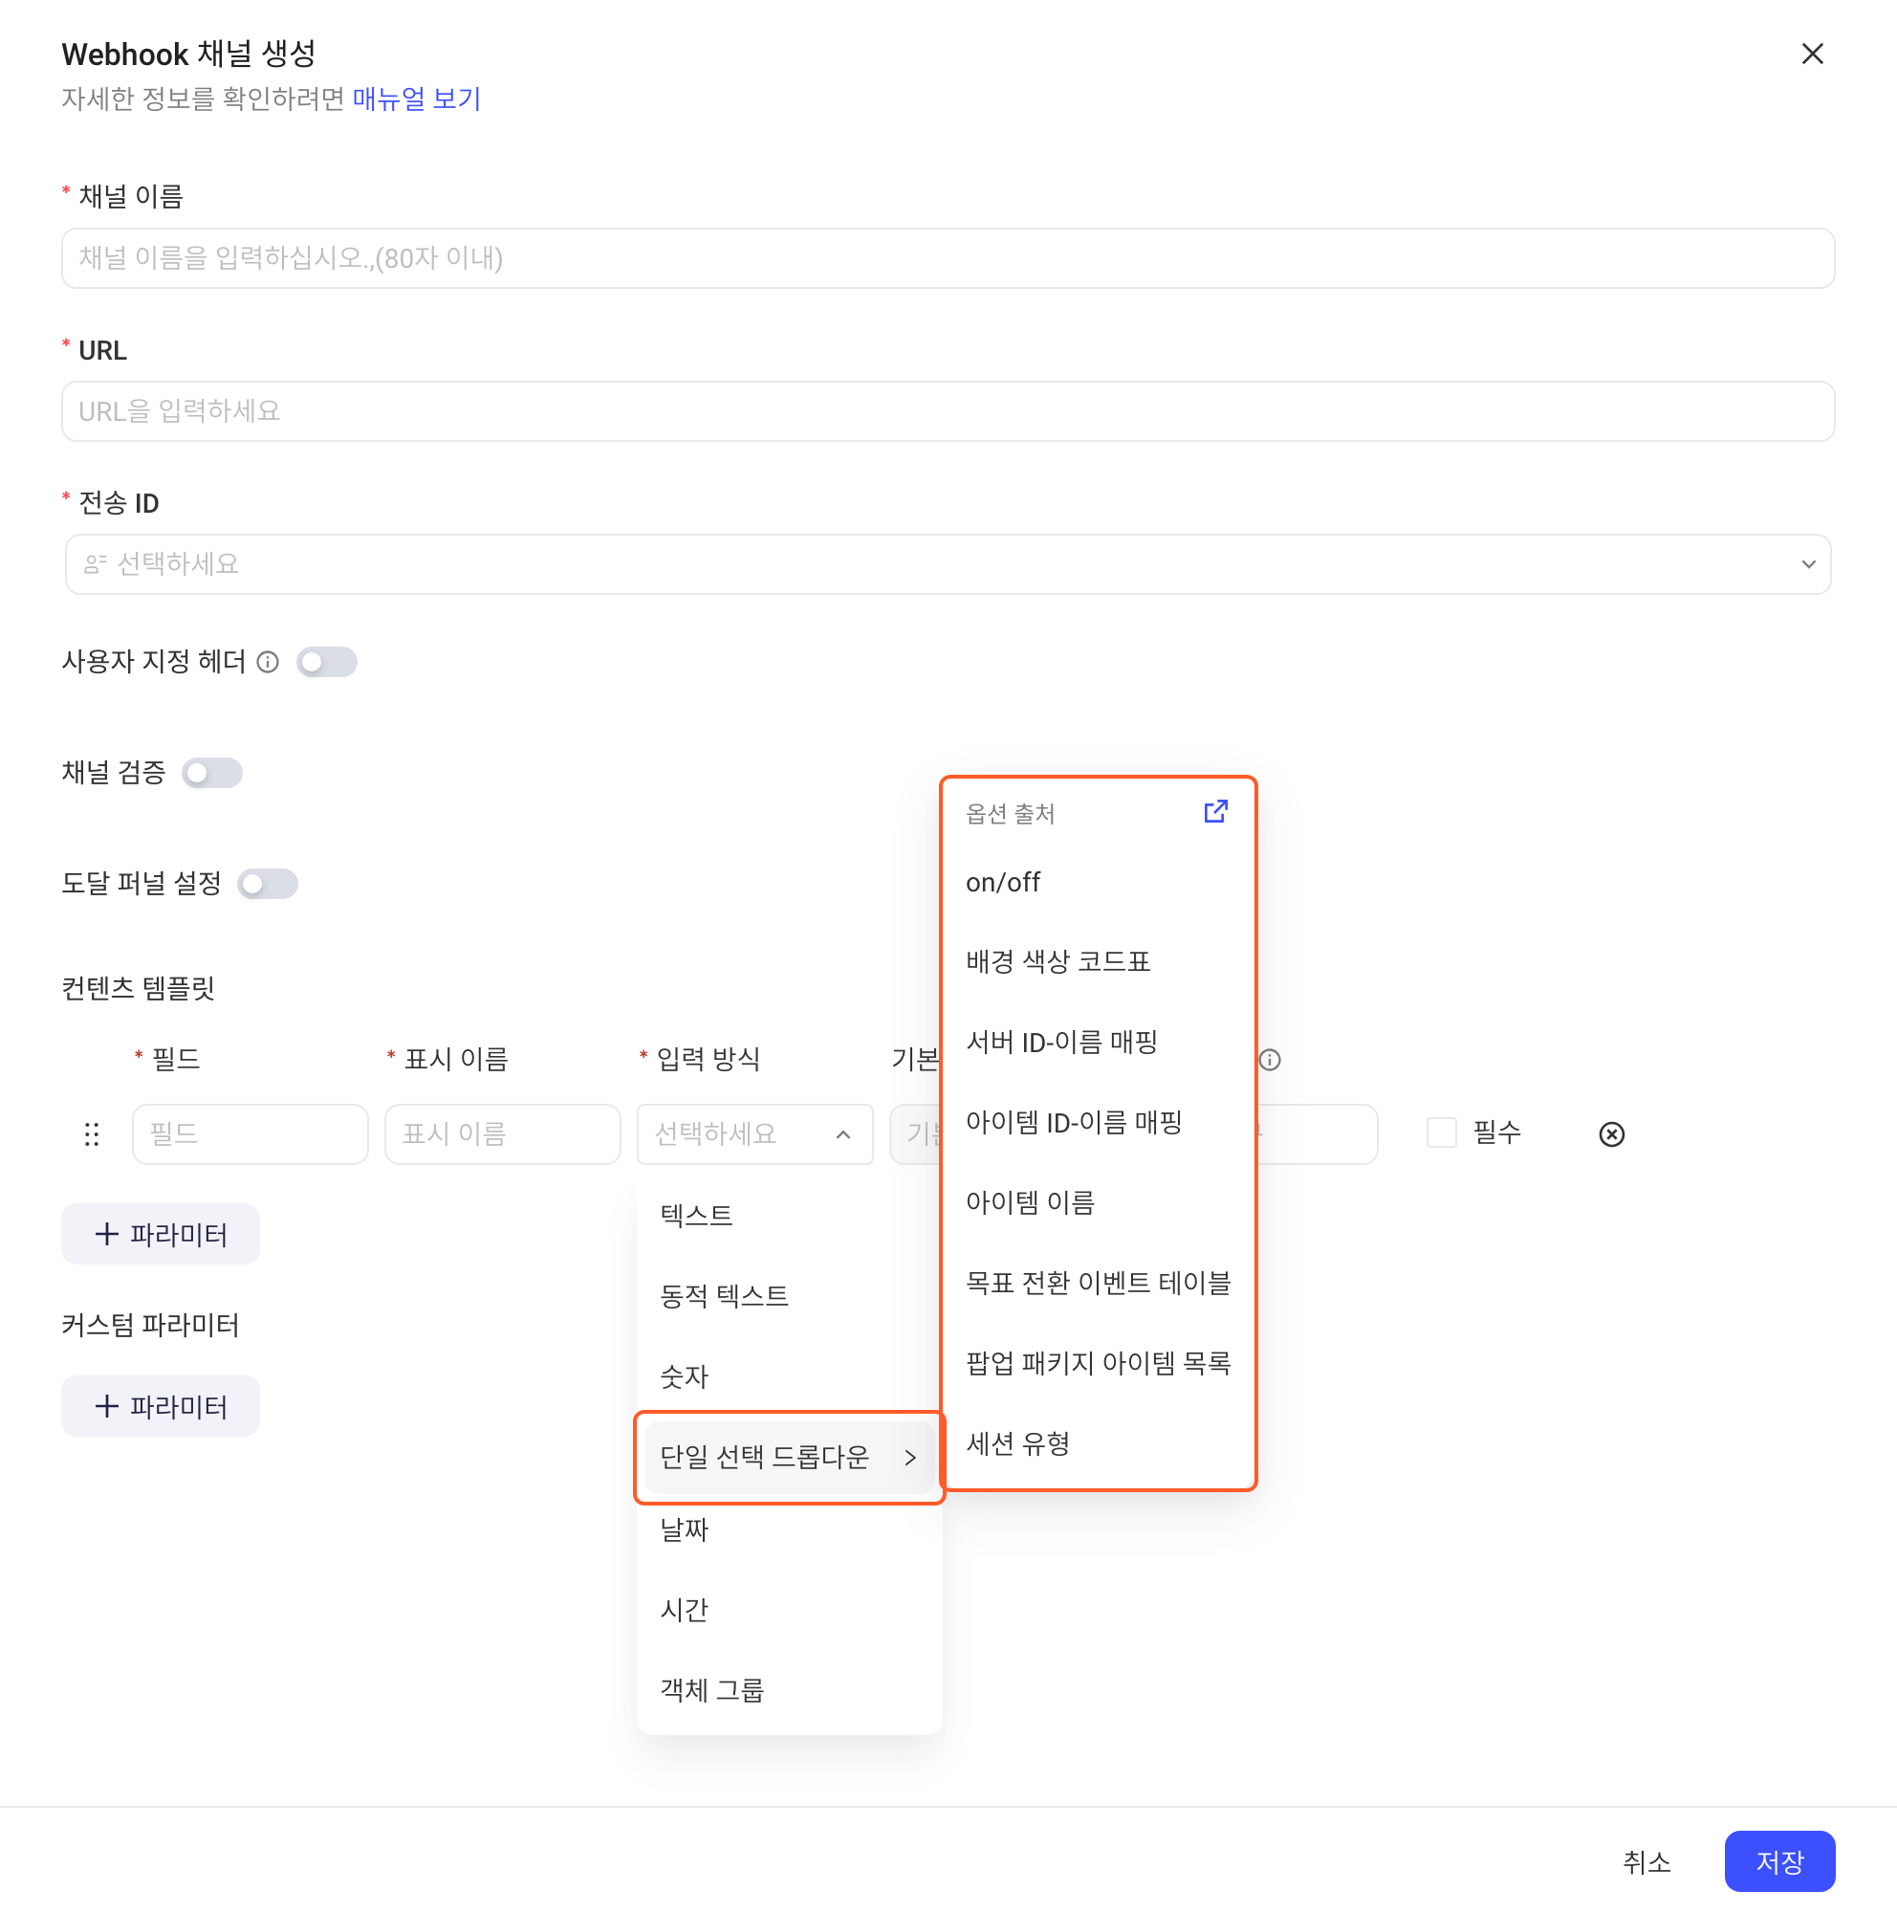The height and width of the screenshot is (1913, 1897).
Task: Open the 전송 ID dropdown
Action: 948,564
